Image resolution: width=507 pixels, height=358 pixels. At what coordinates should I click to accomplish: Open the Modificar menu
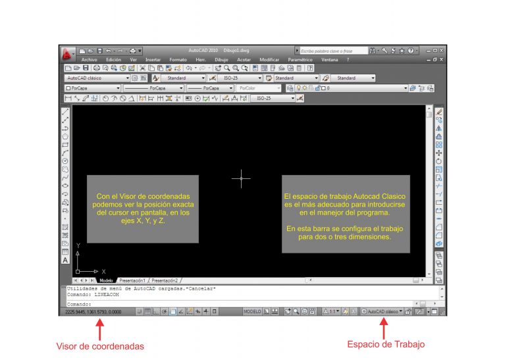[269, 60]
